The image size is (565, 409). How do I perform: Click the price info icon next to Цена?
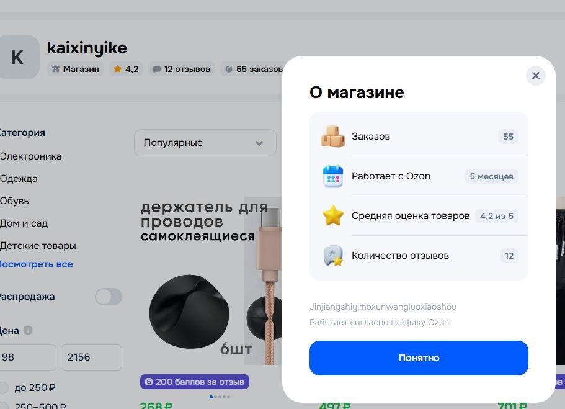[28, 330]
